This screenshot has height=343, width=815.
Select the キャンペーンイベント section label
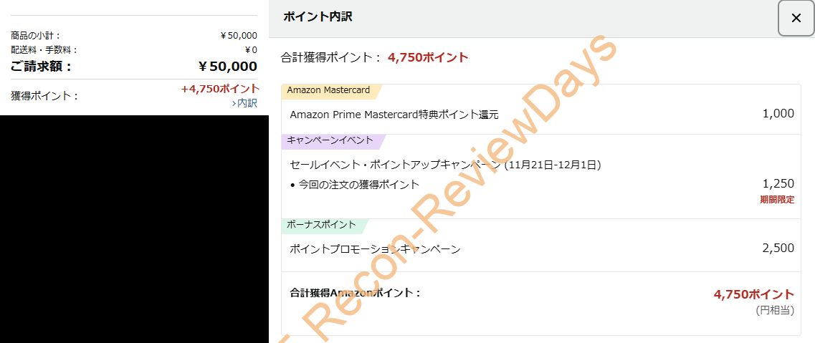(x=330, y=140)
